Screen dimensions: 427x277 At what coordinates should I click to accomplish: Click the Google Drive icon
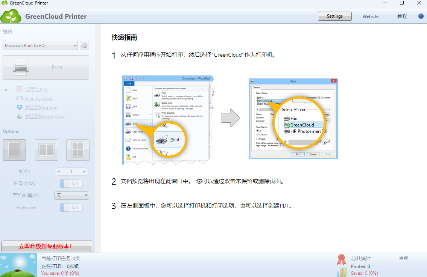(20, 116)
